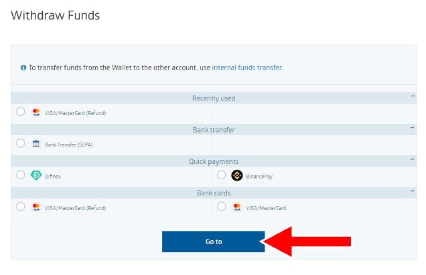Collapse the Recently used section
The image size is (426, 275).
click(x=413, y=97)
